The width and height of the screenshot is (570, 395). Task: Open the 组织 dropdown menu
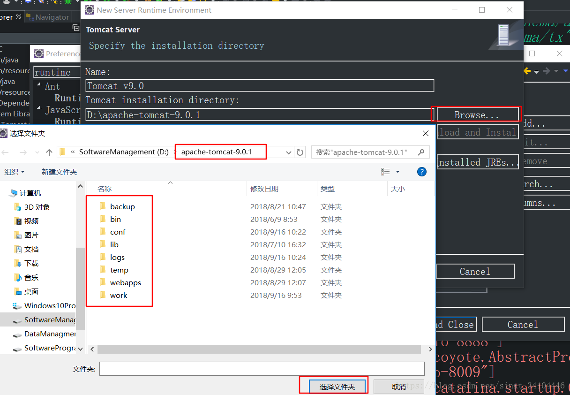15,172
